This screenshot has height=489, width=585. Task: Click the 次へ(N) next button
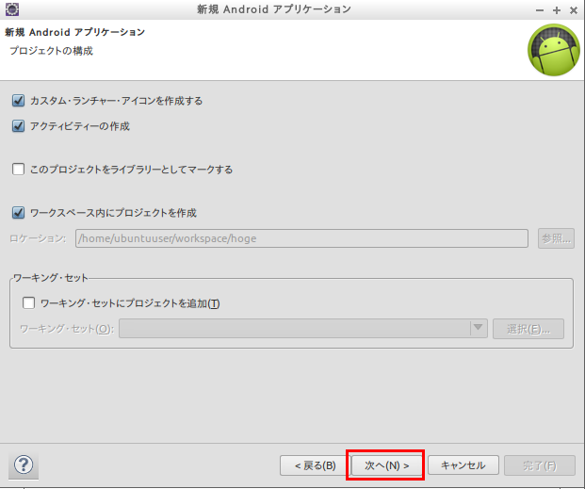coord(387,465)
